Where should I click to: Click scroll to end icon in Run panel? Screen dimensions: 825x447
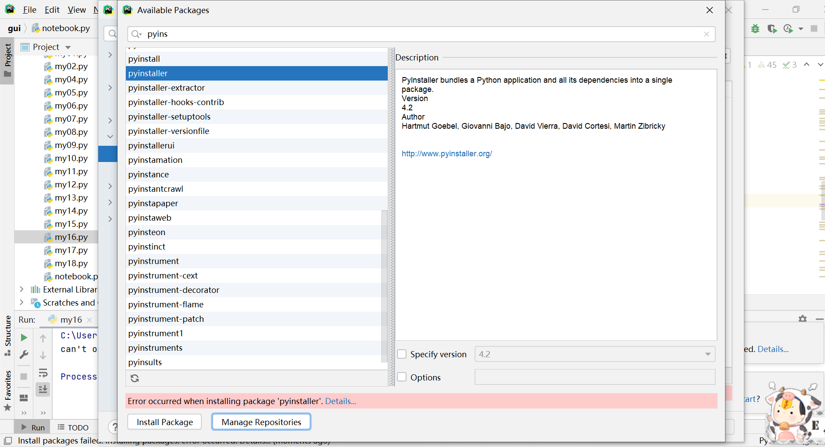[x=43, y=389]
